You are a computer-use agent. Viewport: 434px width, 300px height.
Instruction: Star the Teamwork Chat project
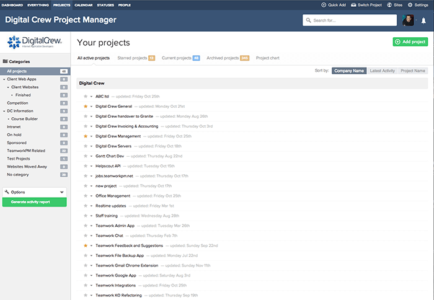tap(86, 236)
